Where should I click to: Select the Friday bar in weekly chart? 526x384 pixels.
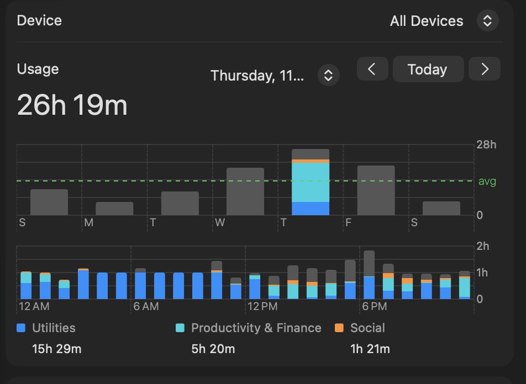tap(376, 190)
